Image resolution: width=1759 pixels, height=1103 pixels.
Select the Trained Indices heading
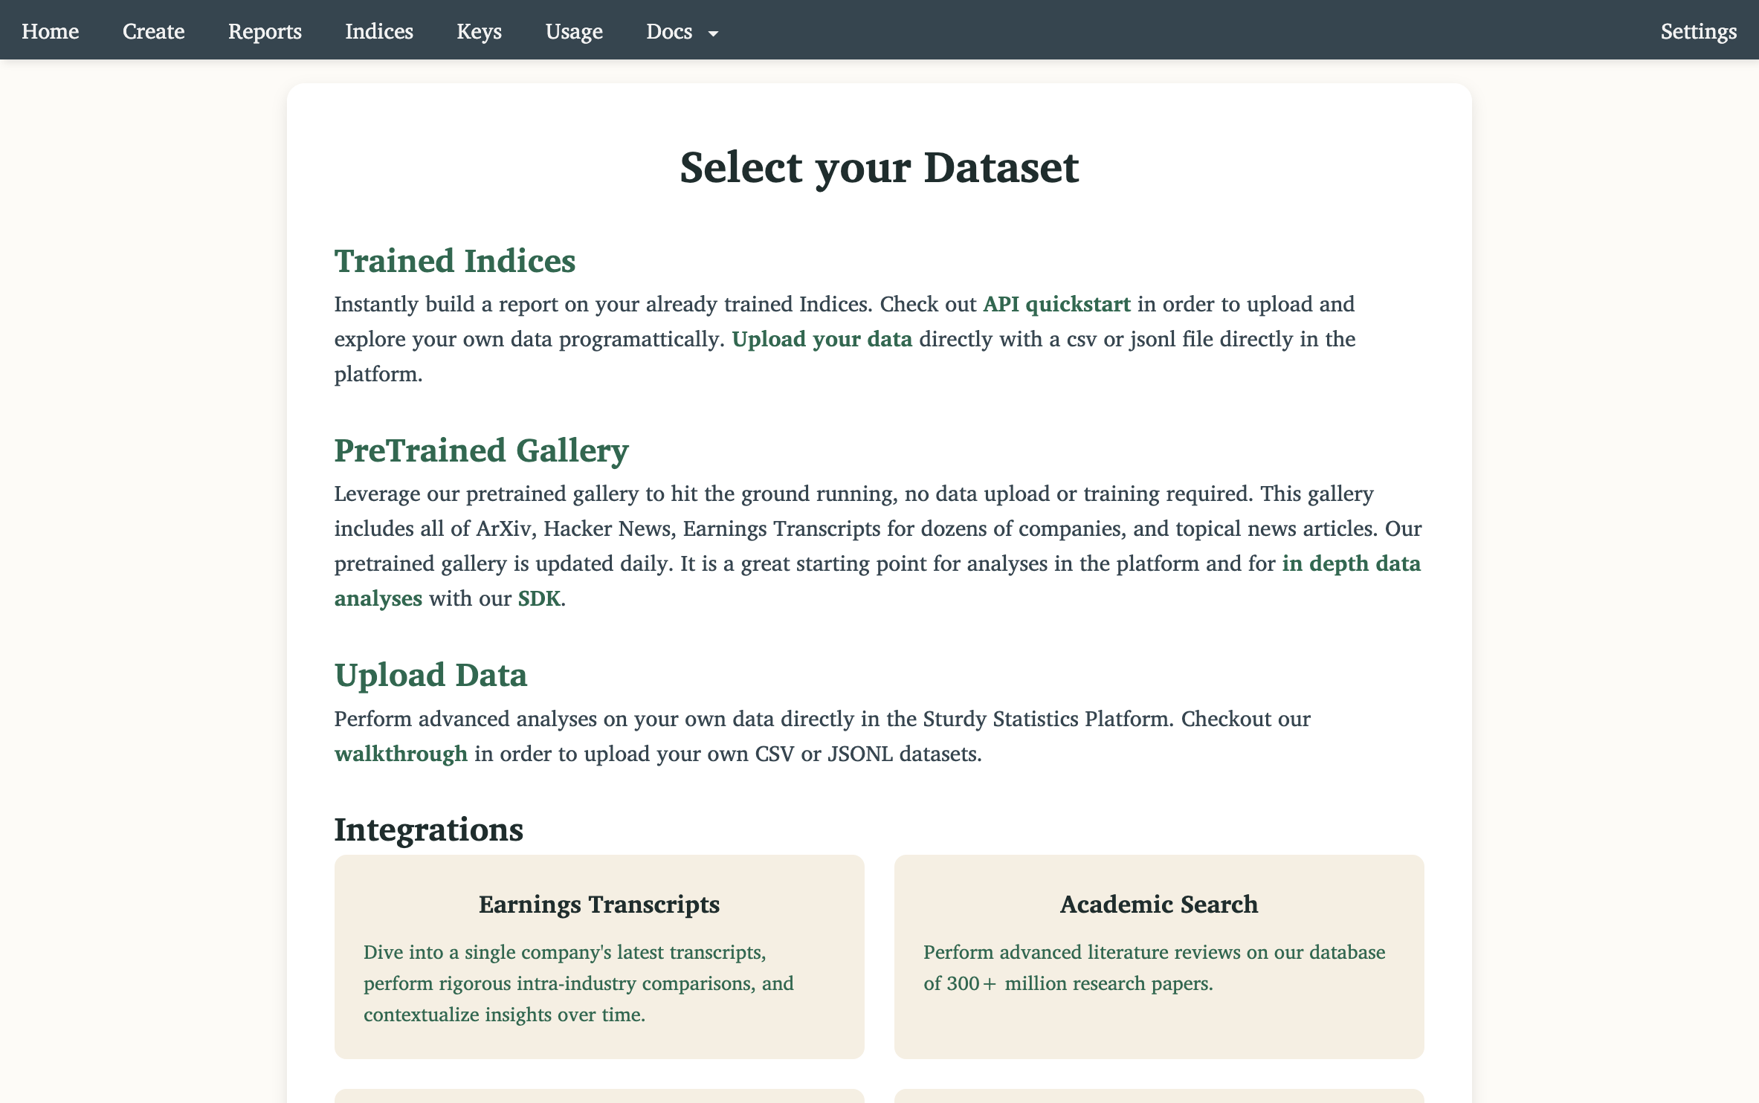coord(454,261)
